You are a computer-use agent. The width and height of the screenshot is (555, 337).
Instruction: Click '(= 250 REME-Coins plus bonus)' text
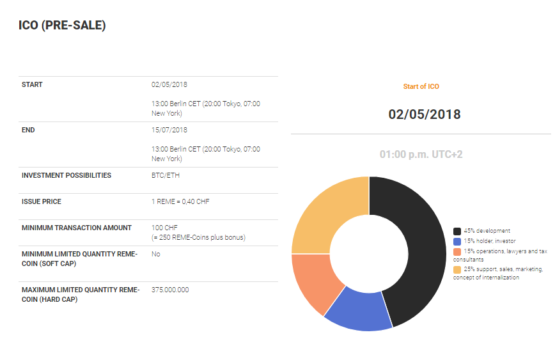click(x=198, y=237)
